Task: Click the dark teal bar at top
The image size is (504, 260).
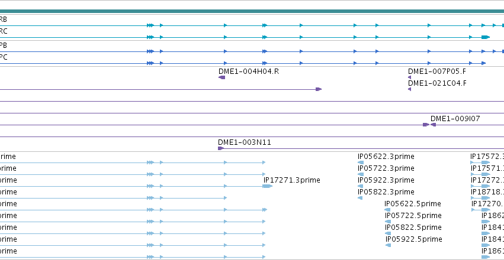Action: click(x=252, y=12)
